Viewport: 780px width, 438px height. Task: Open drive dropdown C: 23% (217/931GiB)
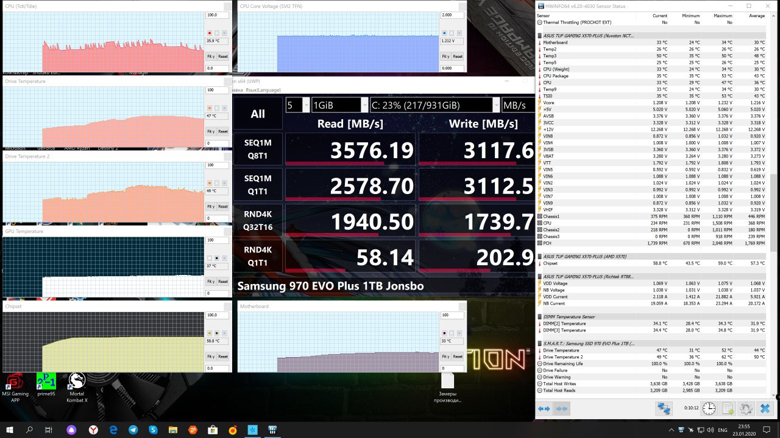coord(435,105)
